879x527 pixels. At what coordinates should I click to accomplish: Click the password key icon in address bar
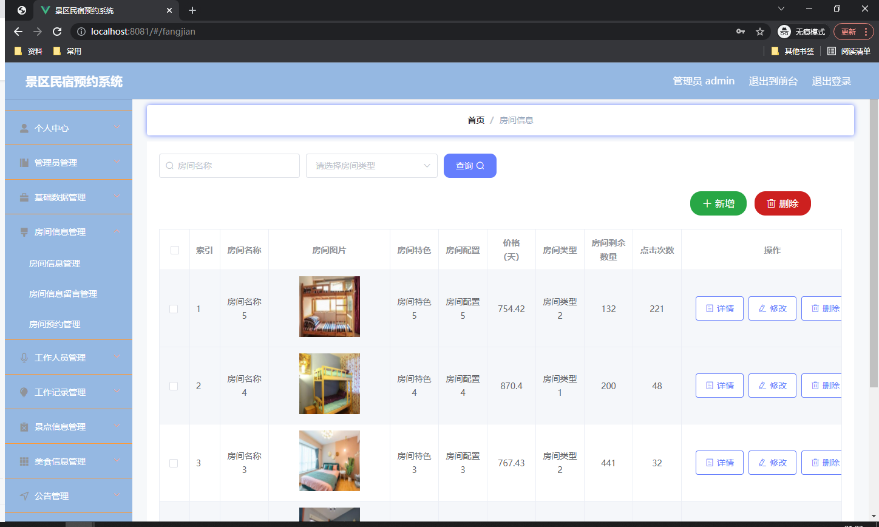(741, 32)
